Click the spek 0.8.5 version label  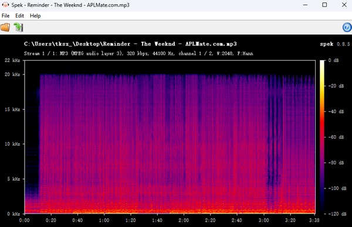[x=335, y=44]
